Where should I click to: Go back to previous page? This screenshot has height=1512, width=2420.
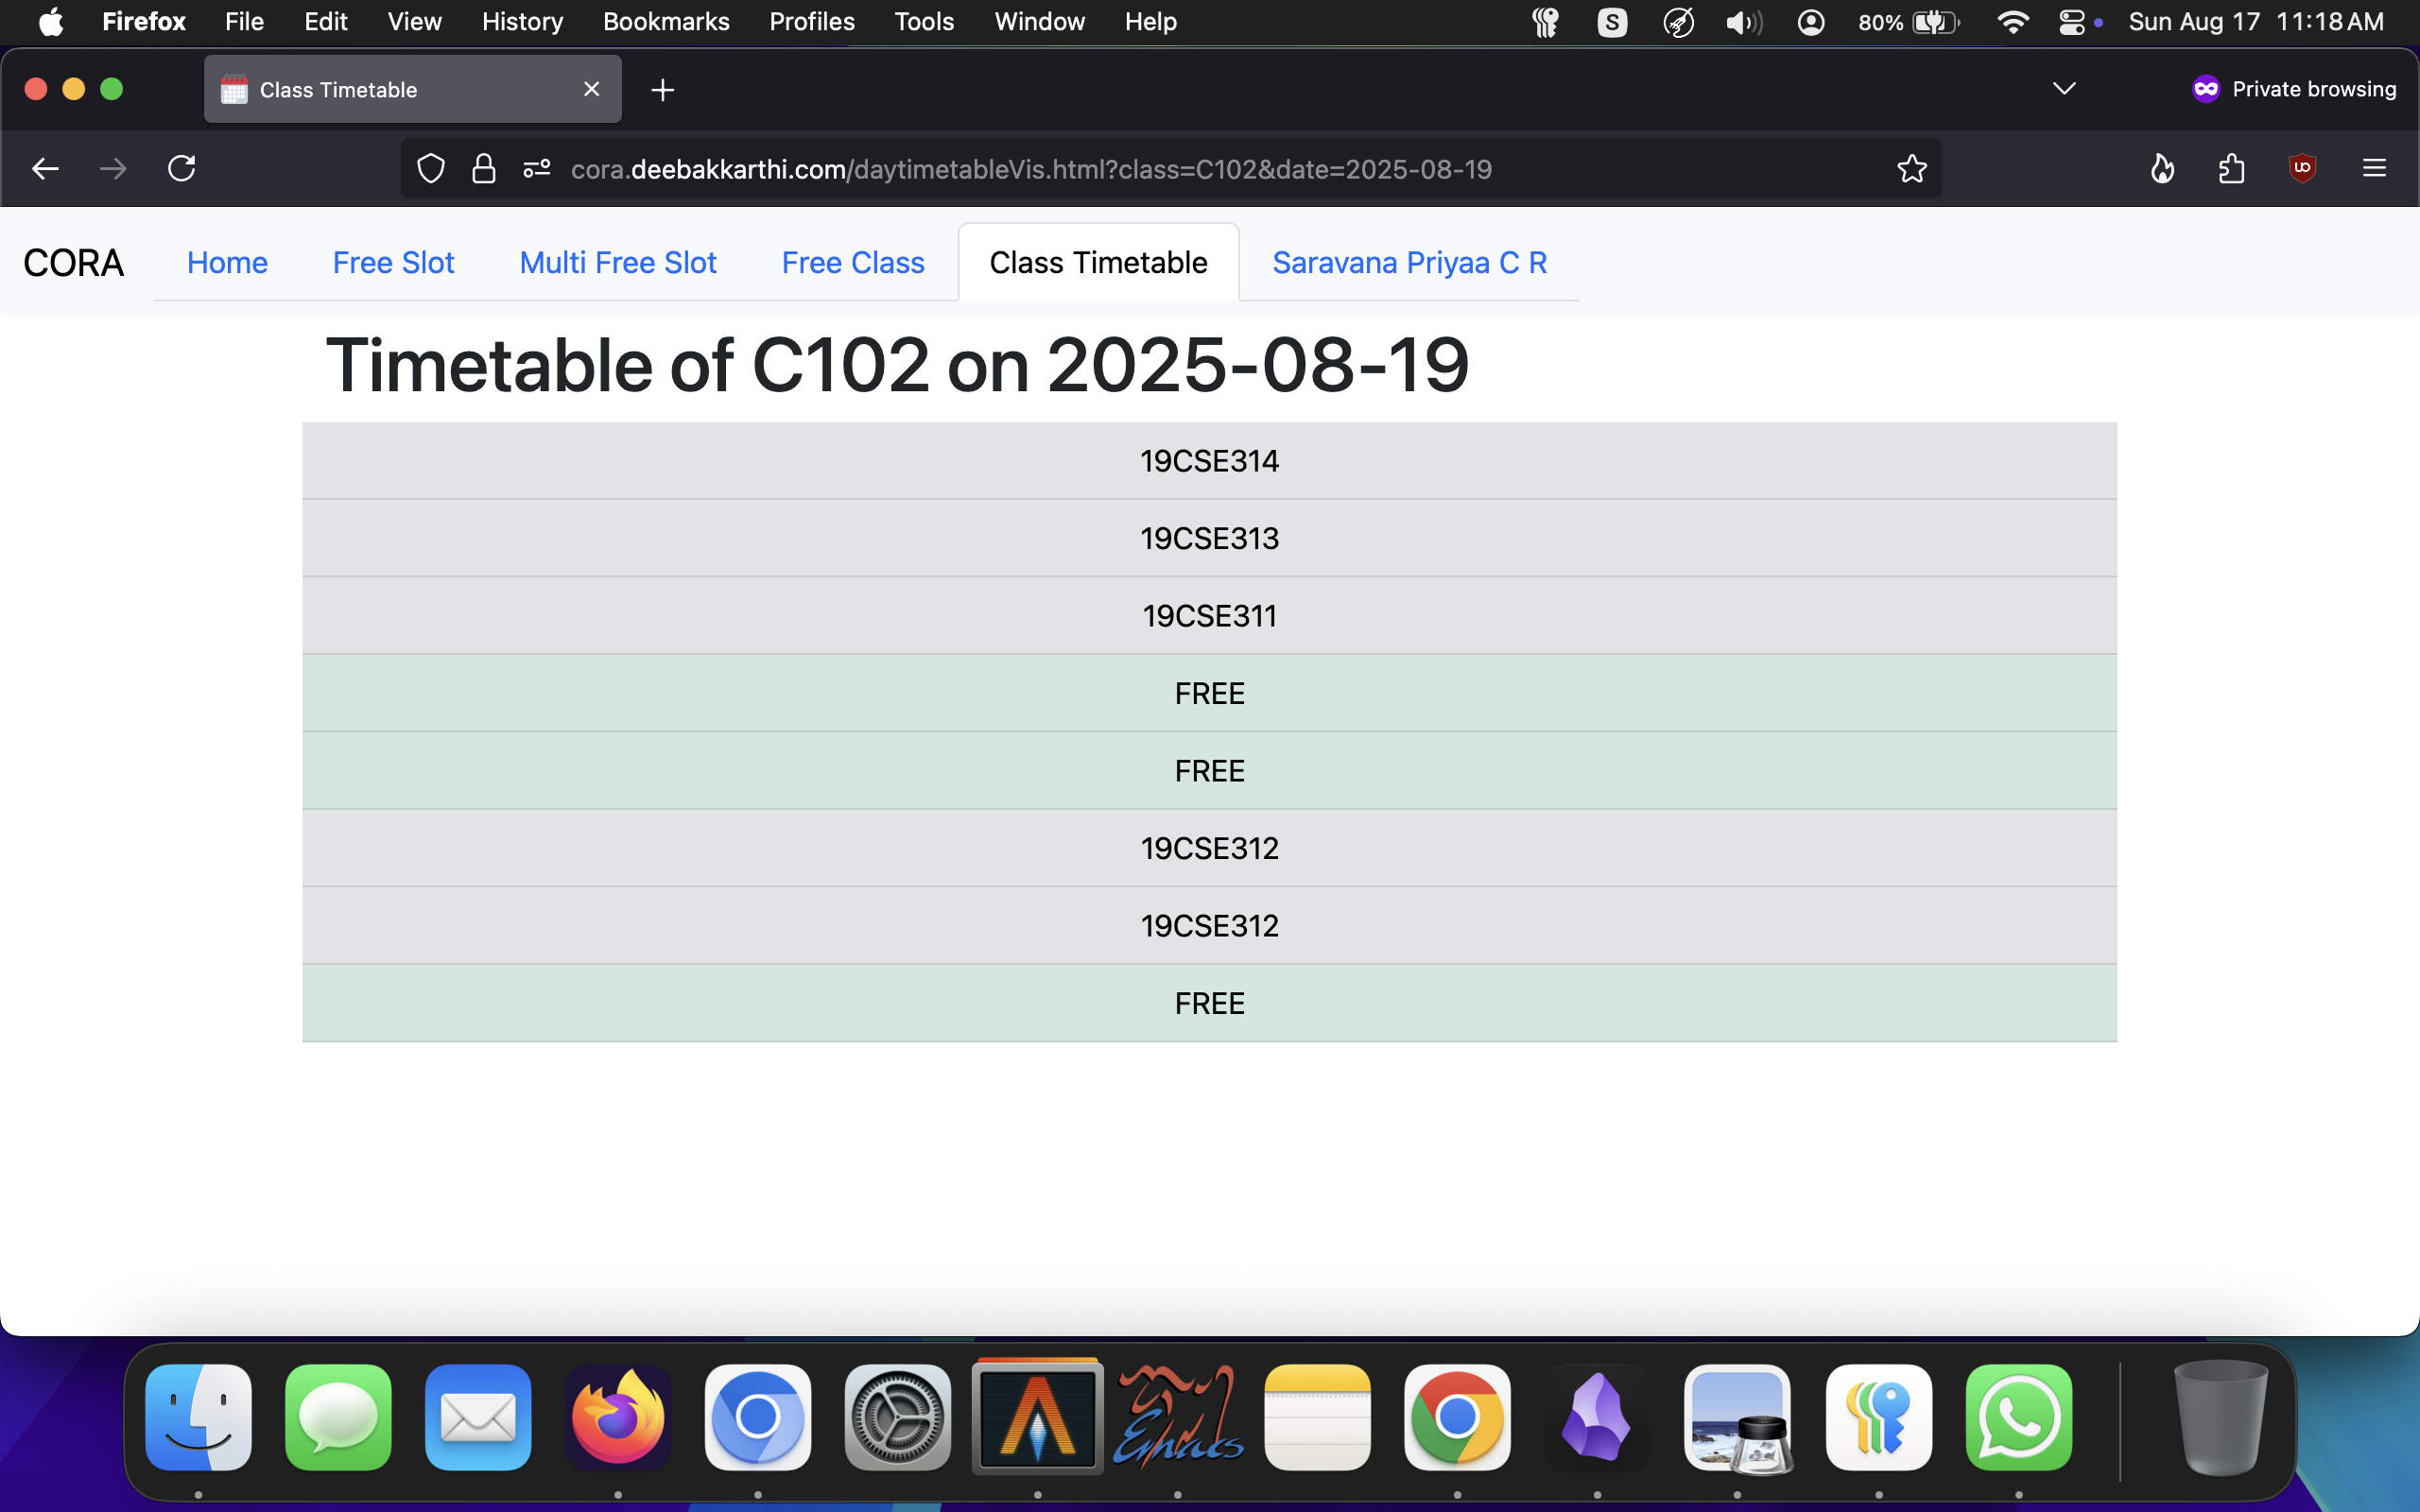tap(46, 169)
